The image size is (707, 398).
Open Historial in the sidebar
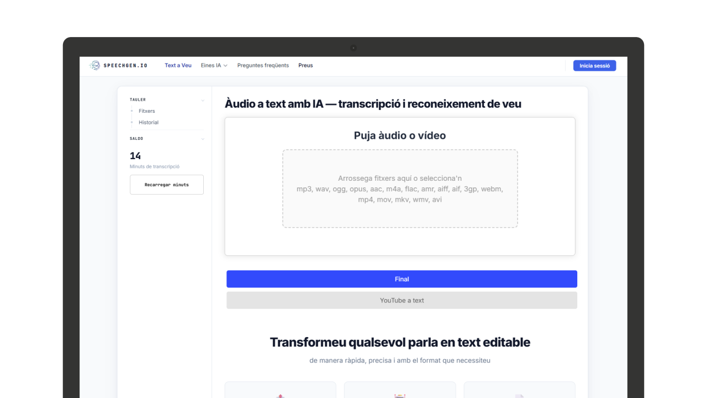point(149,122)
